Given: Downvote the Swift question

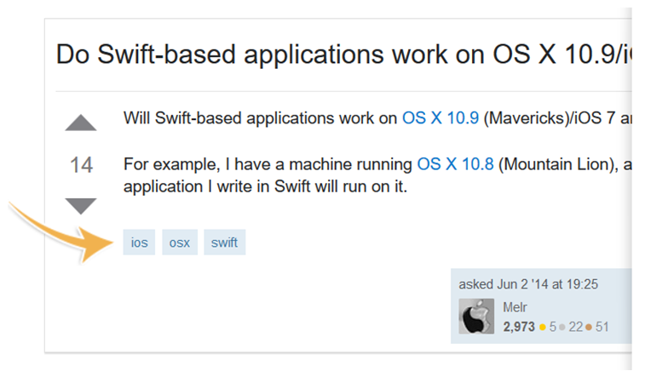Looking at the screenshot, I should (81, 205).
